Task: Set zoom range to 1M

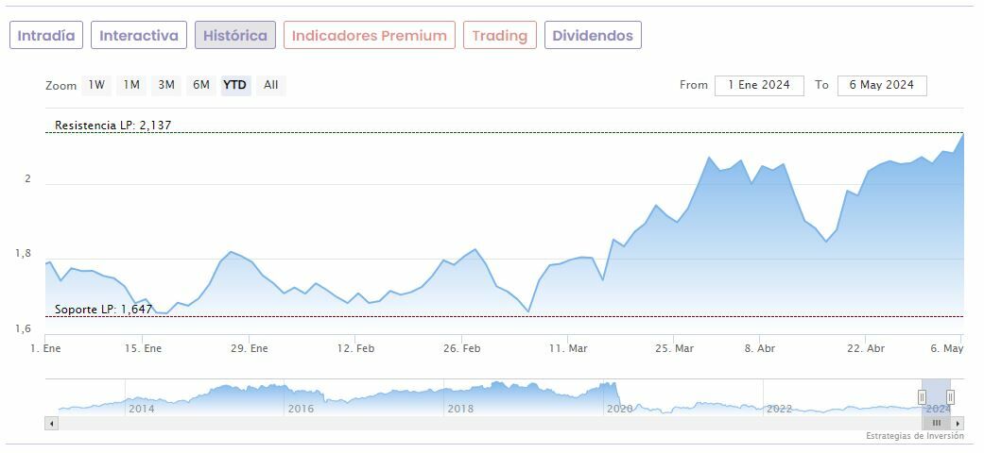Action: tap(131, 85)
